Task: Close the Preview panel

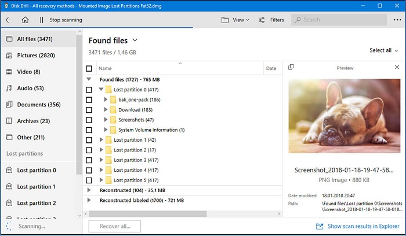Action: [x=397, y=67]
